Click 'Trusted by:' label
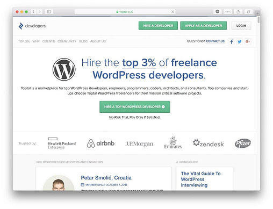The height and width of the screenshot is (209, 273). pos(27,143)
